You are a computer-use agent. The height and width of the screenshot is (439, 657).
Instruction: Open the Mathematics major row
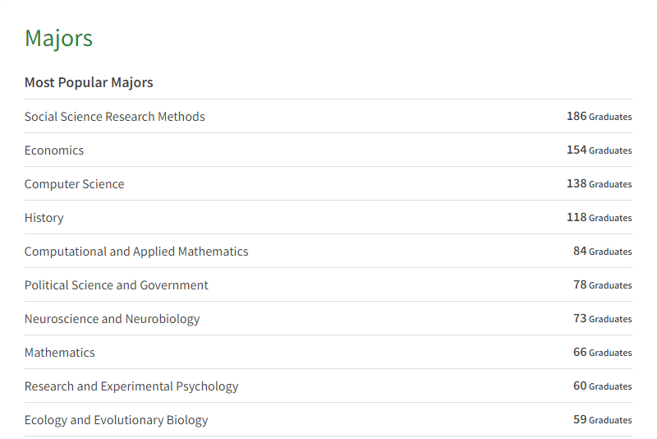(60, 353)
